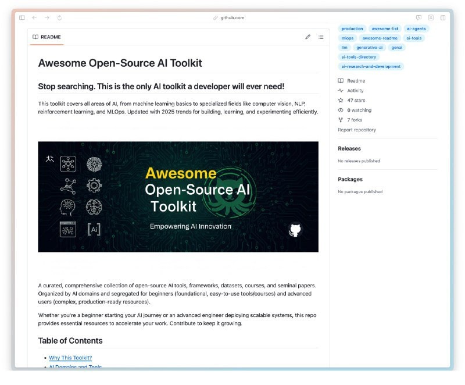465x385 pixels.
Task: Open the generative-ai topic tag
Action: click(x=370, y=48)
